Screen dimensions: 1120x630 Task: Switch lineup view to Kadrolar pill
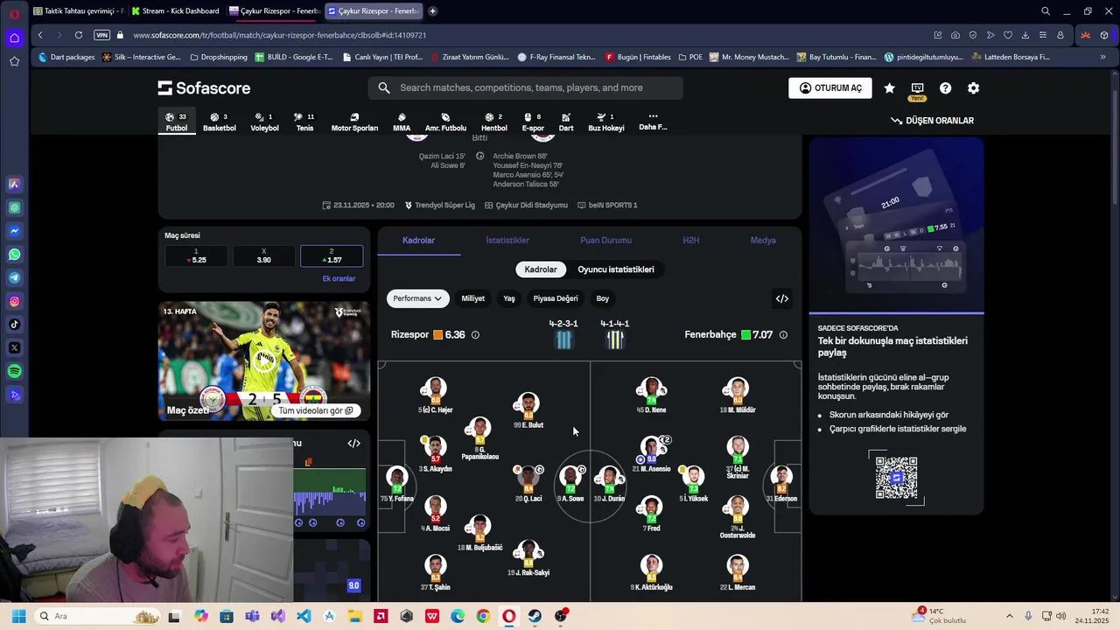point(541,269)
